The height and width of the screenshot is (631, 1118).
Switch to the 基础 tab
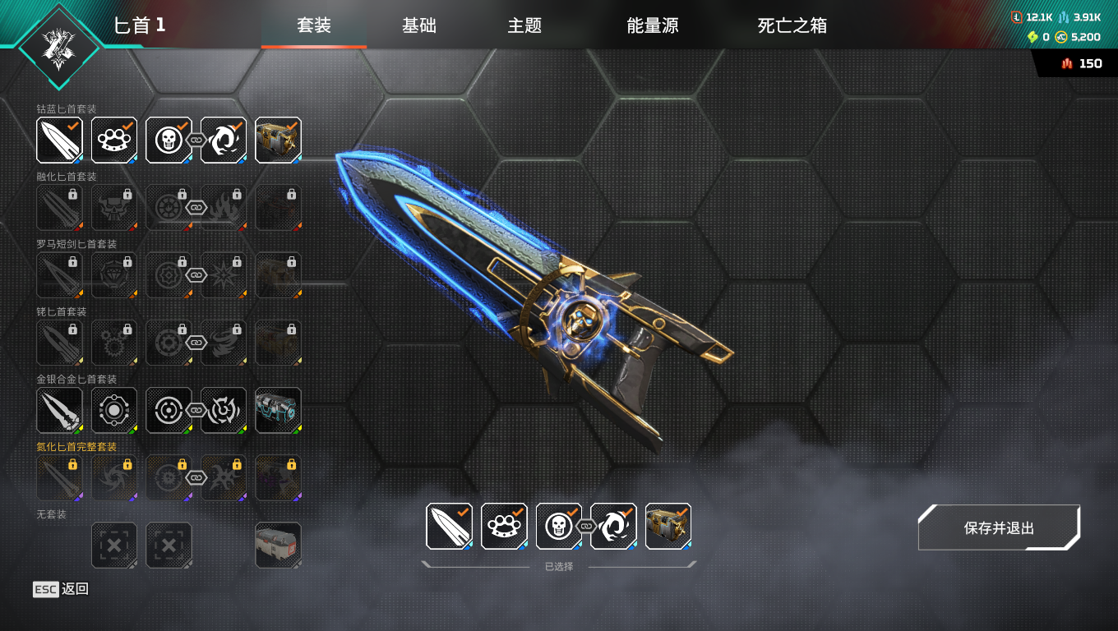419,25
